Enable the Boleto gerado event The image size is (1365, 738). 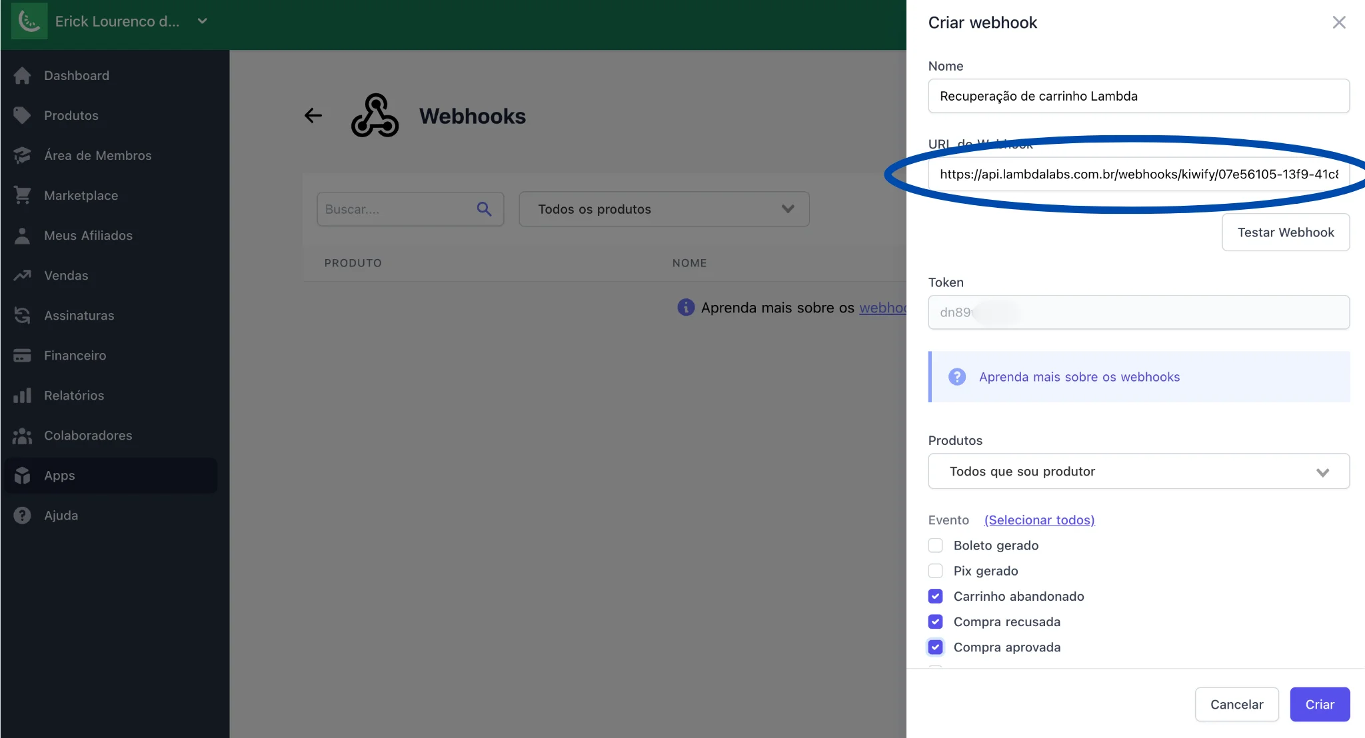[x=935, y=545]
